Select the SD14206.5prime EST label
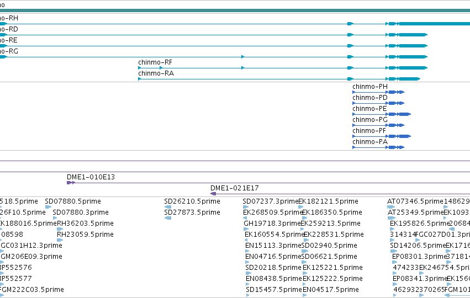 click(x=418, y=246)
